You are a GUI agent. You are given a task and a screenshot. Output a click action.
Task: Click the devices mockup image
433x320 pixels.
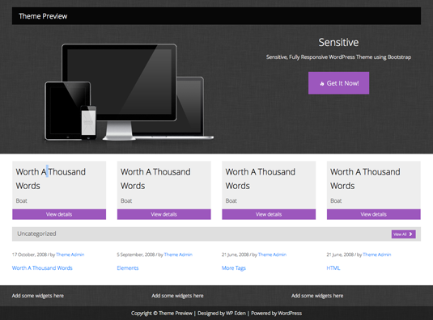click(x=129, y=92)
